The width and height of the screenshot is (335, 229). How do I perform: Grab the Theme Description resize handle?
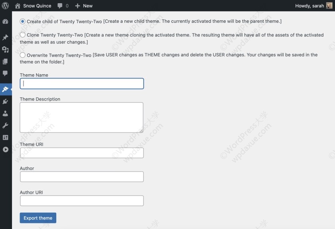coord(142,131)
